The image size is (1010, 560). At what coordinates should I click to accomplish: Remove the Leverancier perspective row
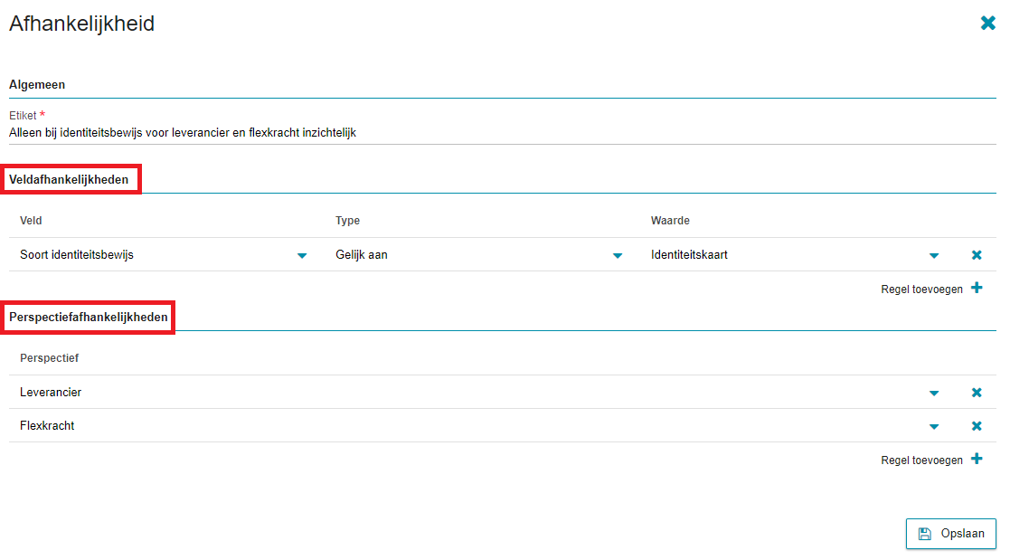[977, 393]
